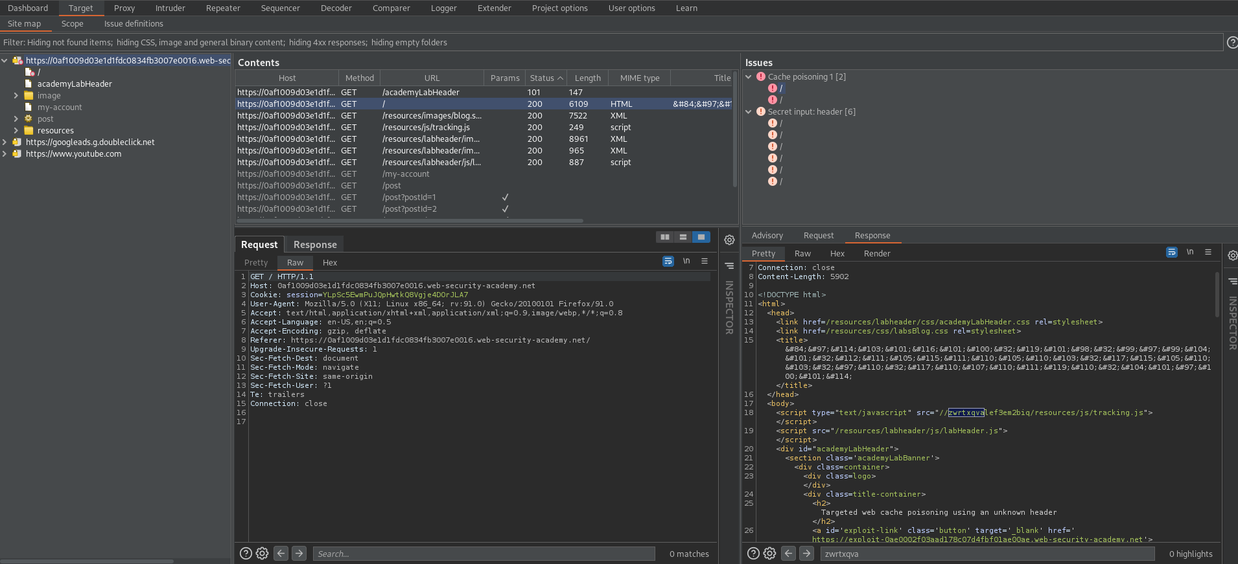This screenshot has height=564, width=1238.
Task: Open the Intruder tab
Action: tap(170, 8)
